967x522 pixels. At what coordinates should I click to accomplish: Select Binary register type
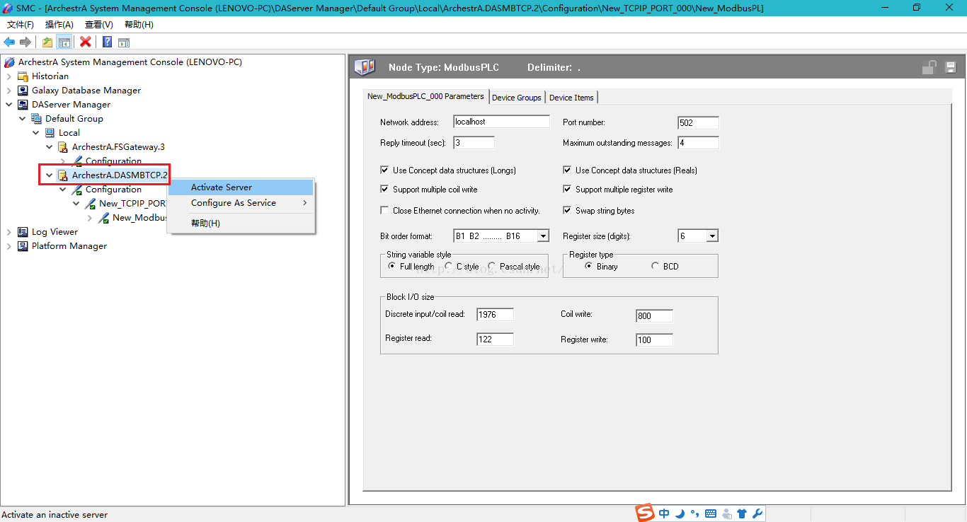pos(589,267)
